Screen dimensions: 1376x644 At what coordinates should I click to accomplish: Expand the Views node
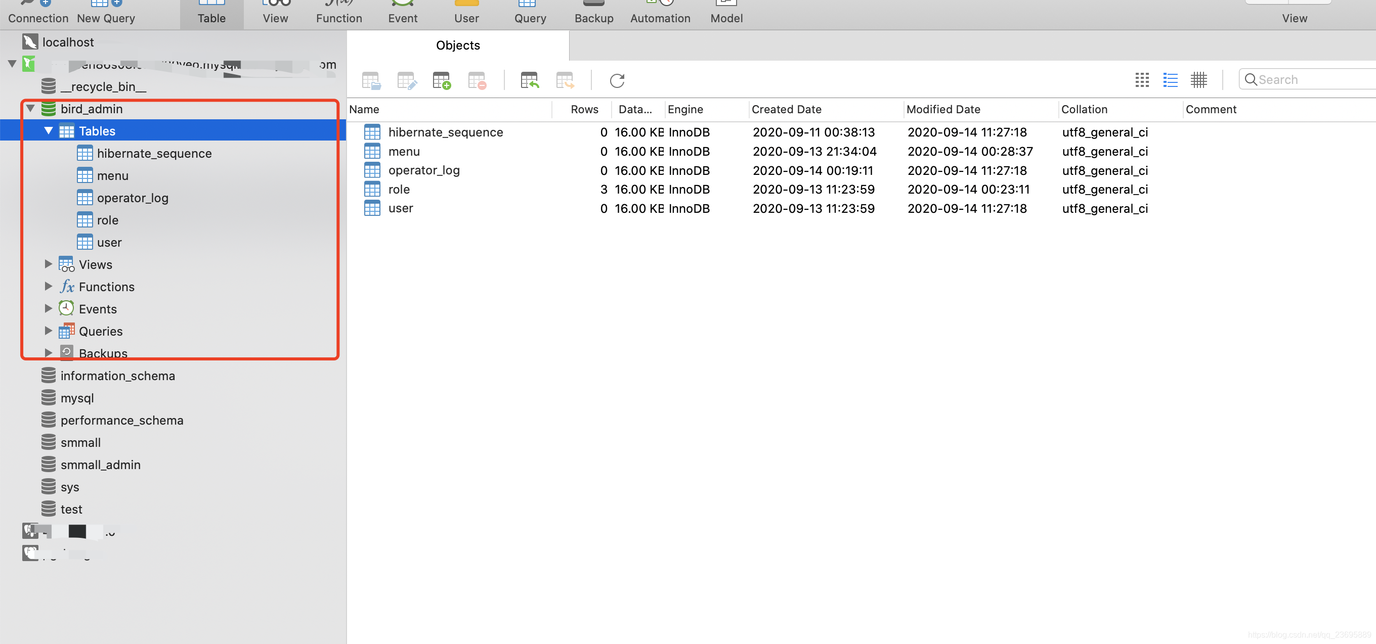(48, 264)
